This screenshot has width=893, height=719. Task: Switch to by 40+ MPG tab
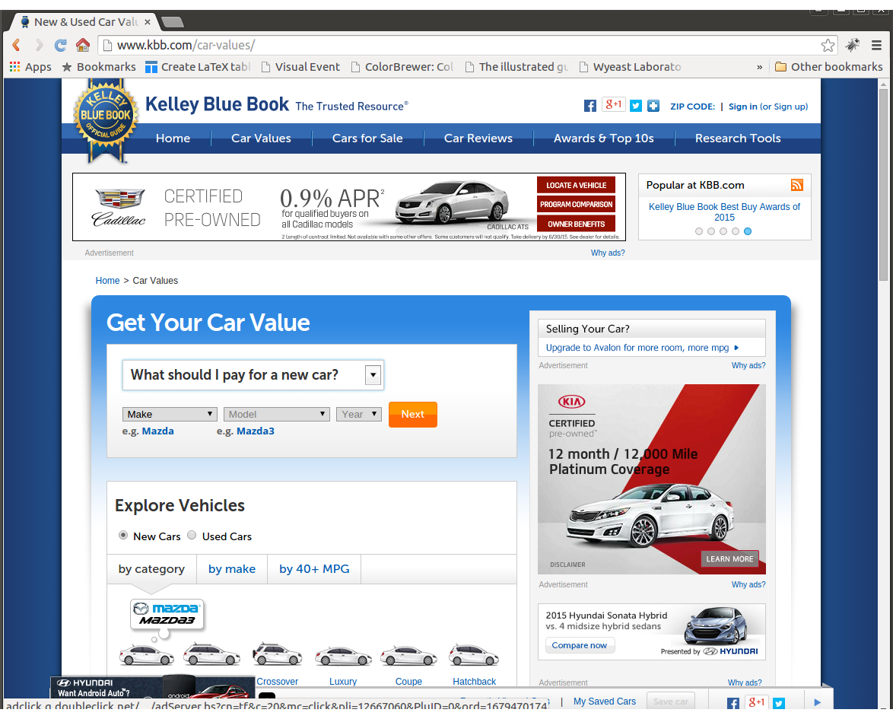tap(314, 569)
